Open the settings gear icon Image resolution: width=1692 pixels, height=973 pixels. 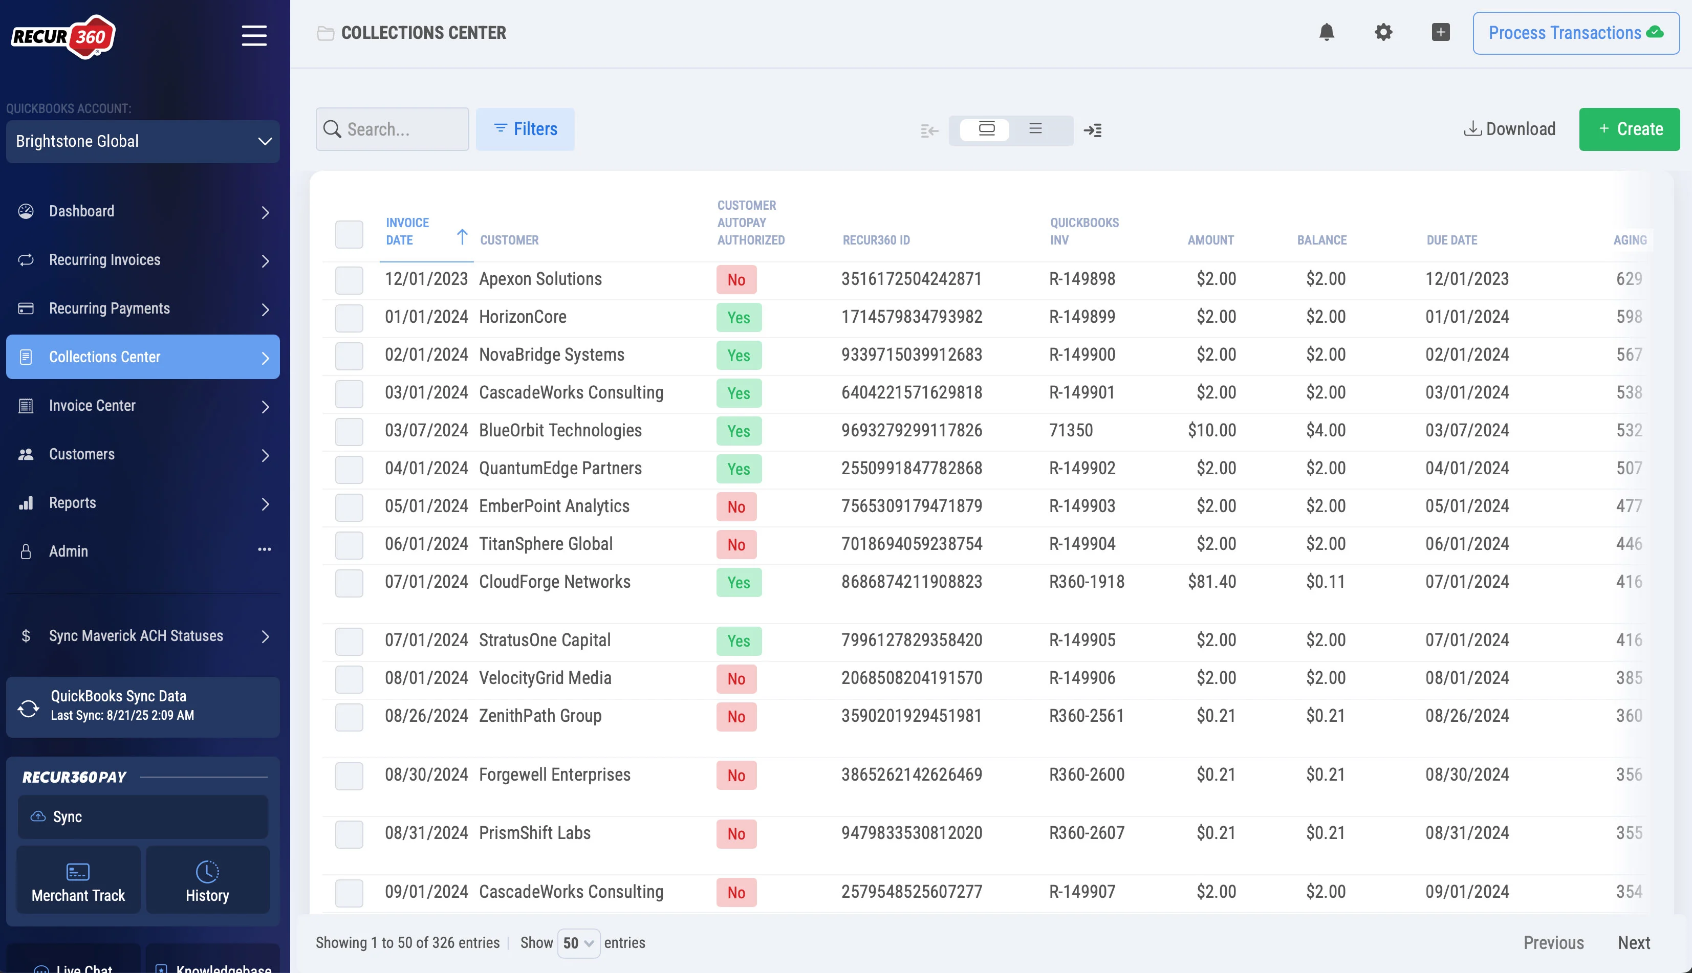point(1383,32)
